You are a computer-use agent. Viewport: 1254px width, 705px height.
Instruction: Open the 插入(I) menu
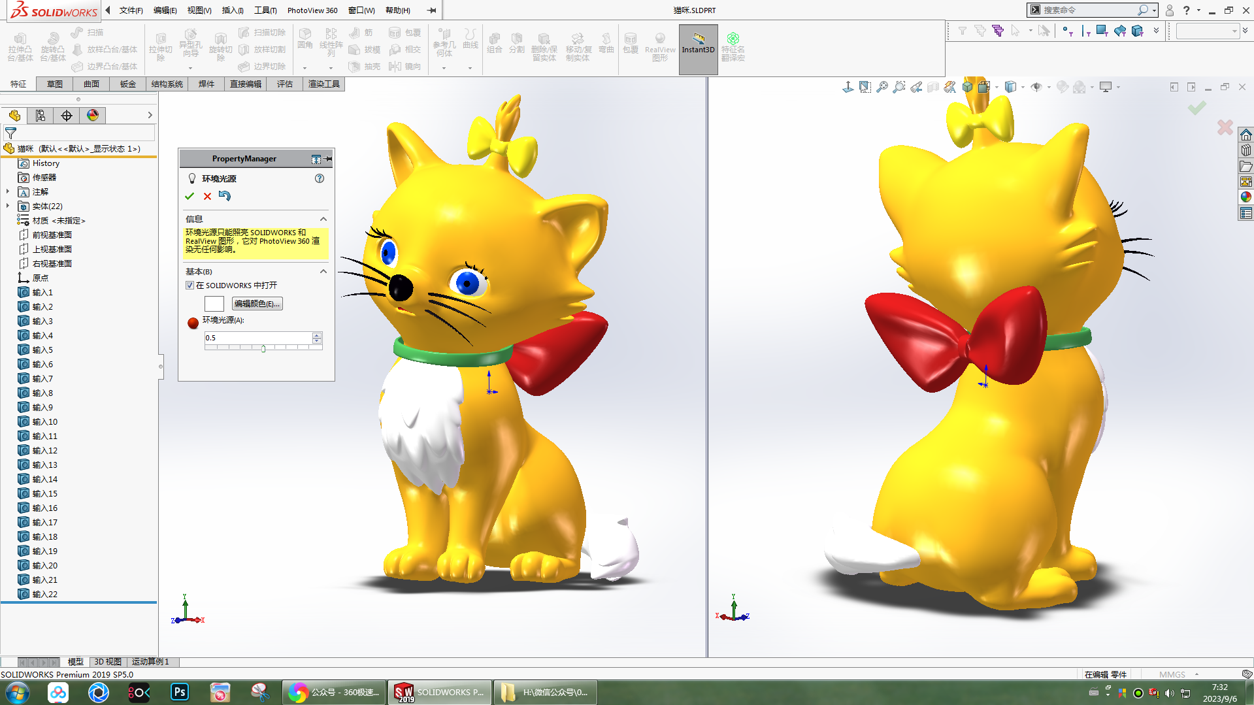pyautogui.click(x=233, y=10)
